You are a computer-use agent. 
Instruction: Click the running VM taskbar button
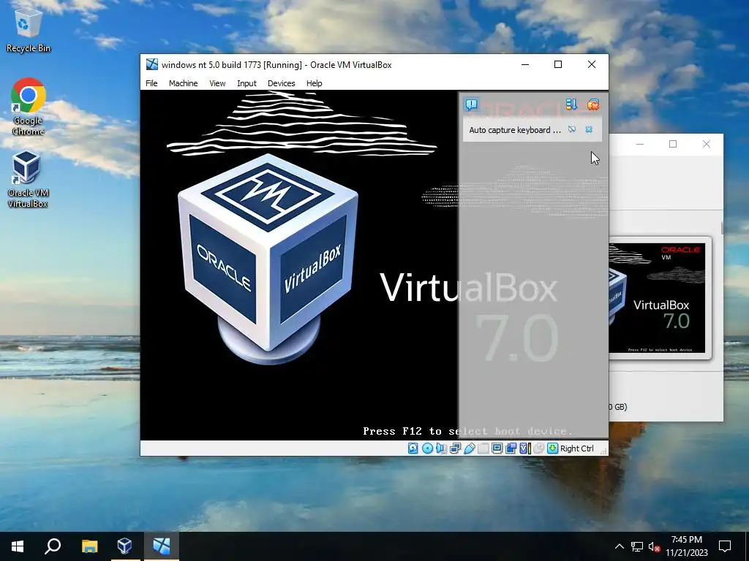tap(162, 546)
